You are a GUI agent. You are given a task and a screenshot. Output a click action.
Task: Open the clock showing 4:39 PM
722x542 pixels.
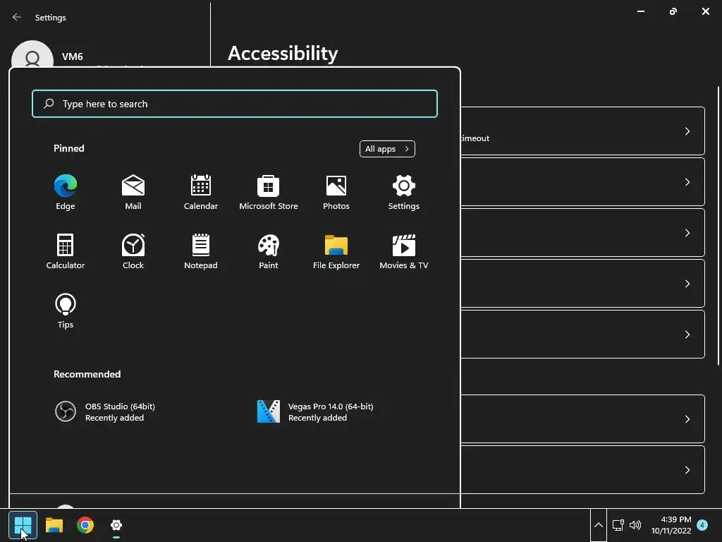pos(671,525)
